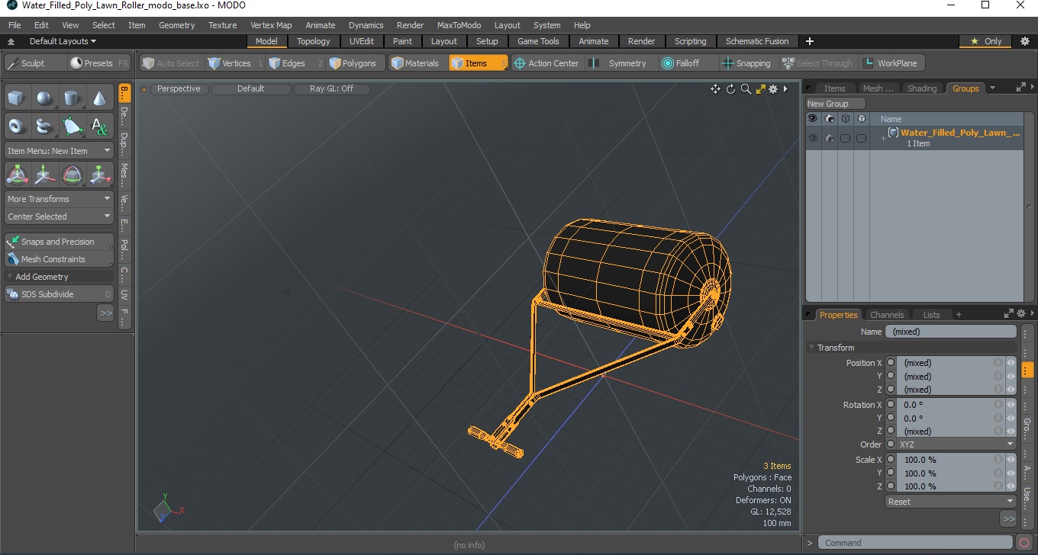Image resolution: width=1038 pixels, height=555 pixels.
Task: Select the Cone primitive tool
Action: pos(100,98)
